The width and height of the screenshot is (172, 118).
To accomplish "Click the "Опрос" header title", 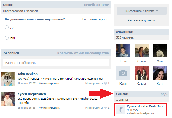I will click(8, 5).
